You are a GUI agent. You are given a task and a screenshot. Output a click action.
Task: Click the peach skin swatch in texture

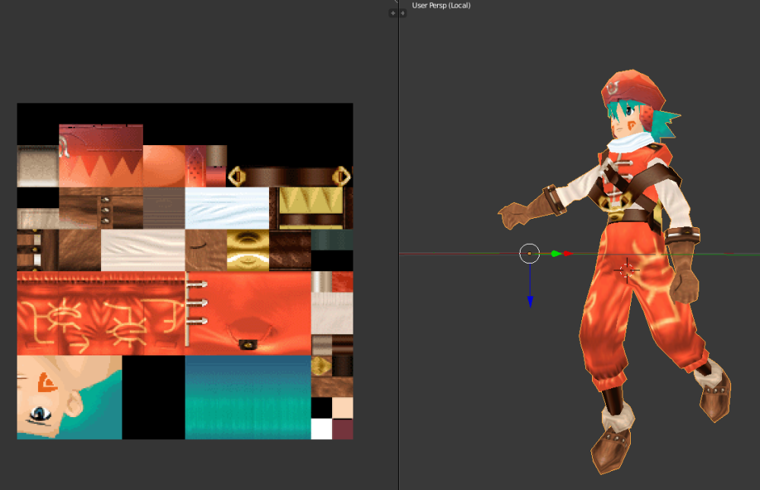point(343,408)
